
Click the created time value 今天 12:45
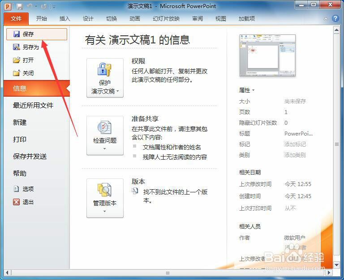point(298,196)
